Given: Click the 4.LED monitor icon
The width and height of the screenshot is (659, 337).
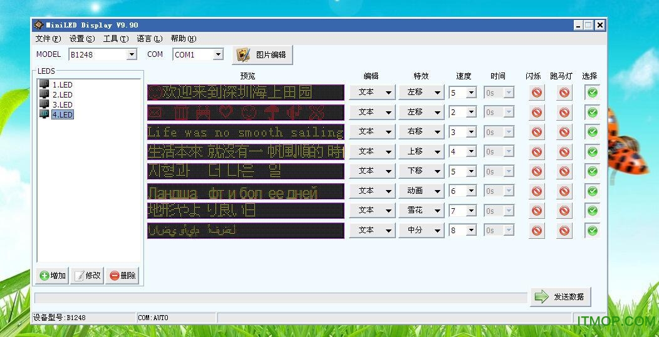Looking at the screenshot, I should pos(44,113).
